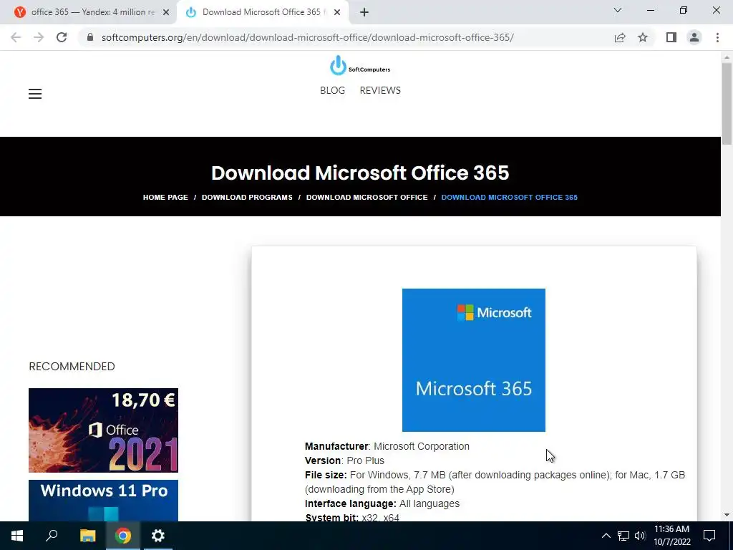Screen dimensions: 733x550
Task: Open the Office 2021 recommended offer
Action: (103, 430)
